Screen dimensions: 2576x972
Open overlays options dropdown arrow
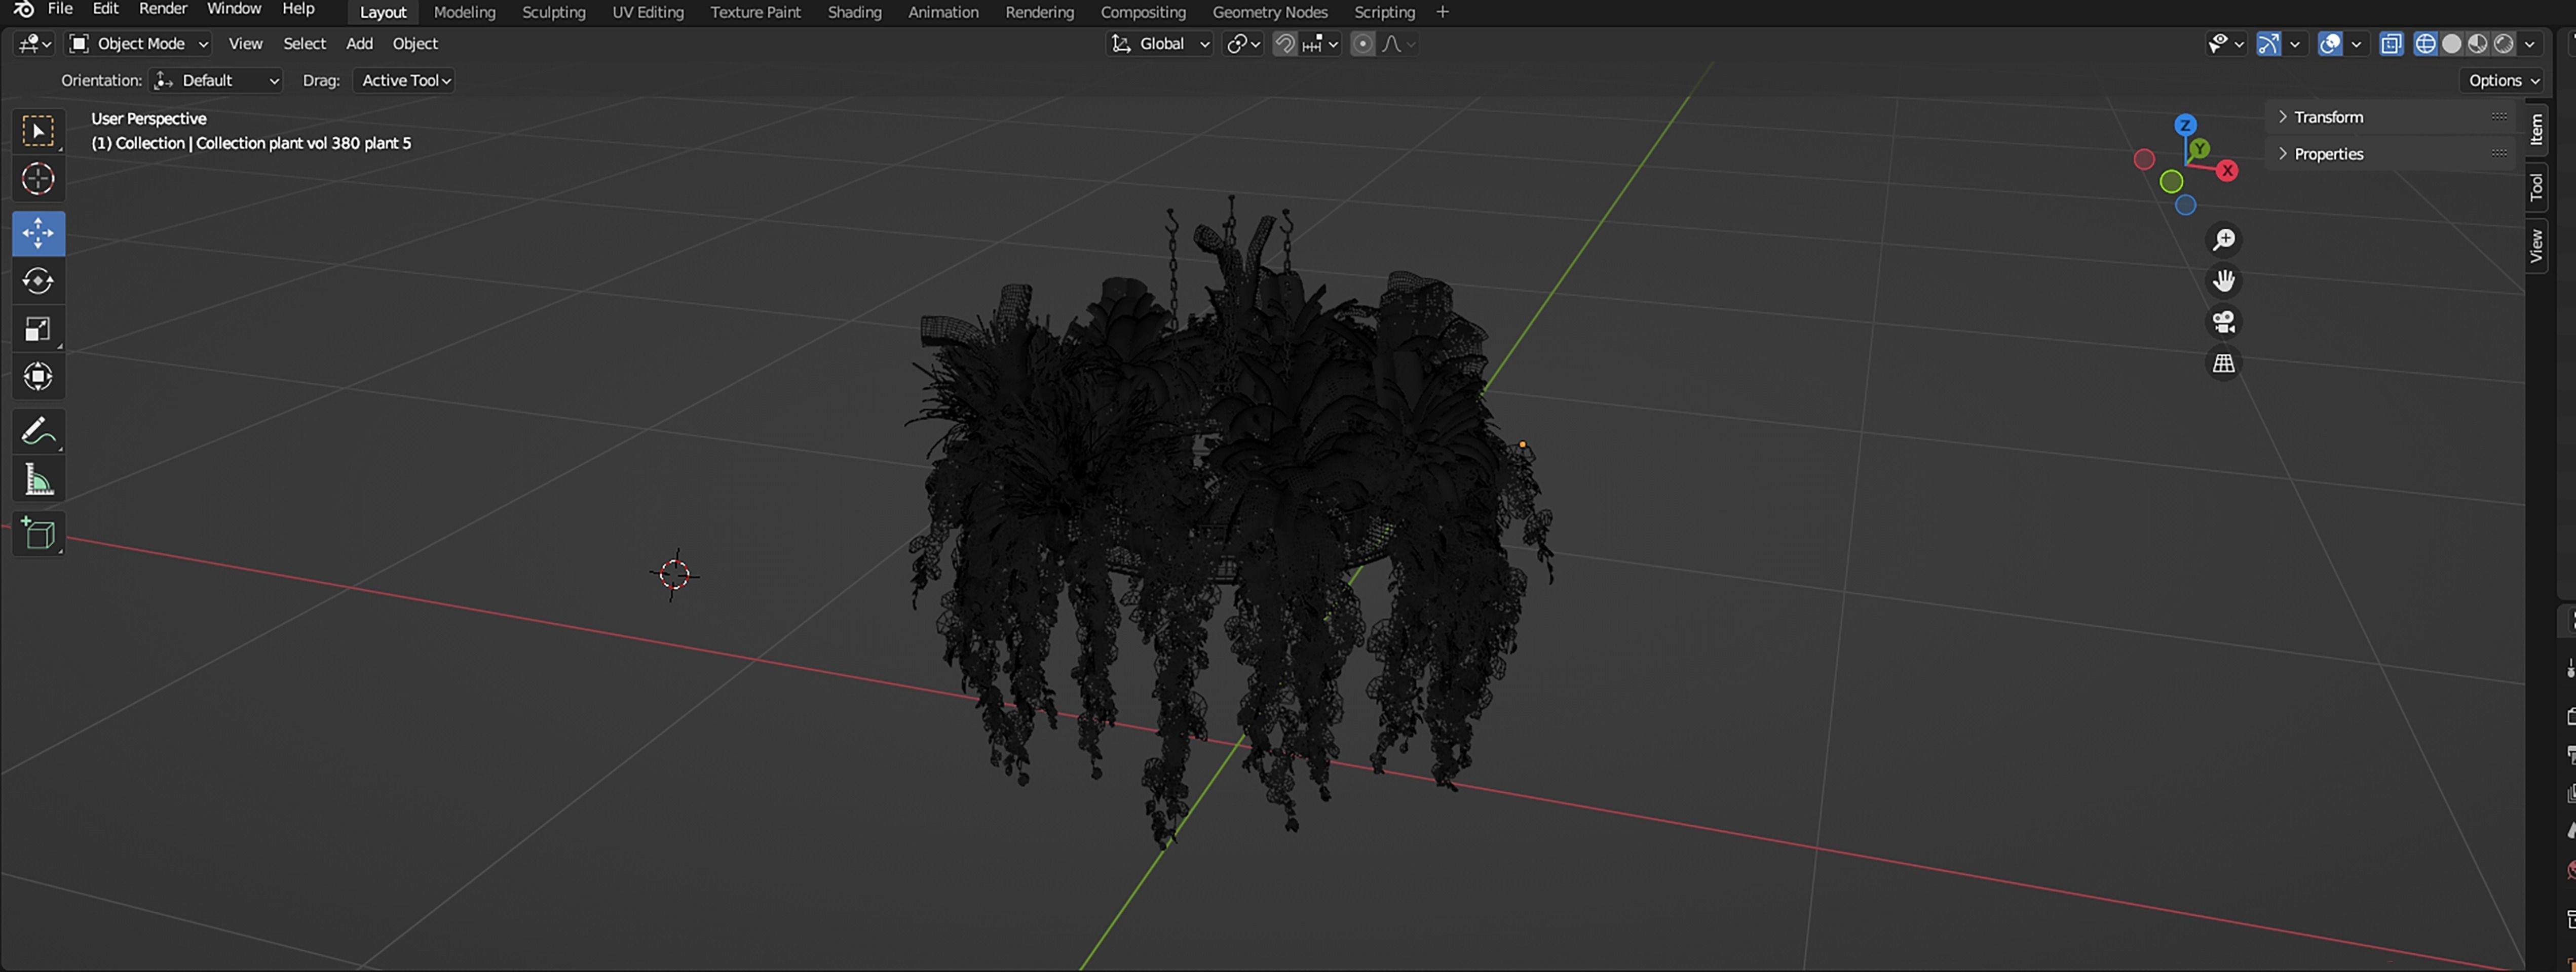pyautogui.click(x=2356, y=44)
